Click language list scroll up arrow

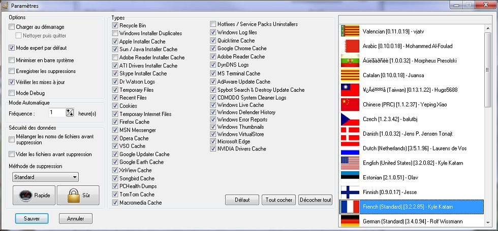[x=488, y=28]
